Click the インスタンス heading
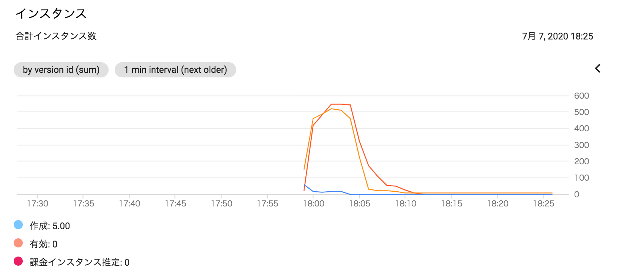619x274 pixels. [x=51, y=14]
